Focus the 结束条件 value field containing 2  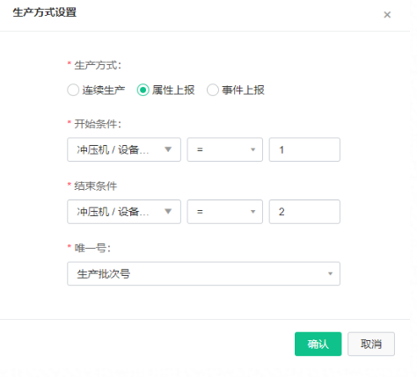(x=304, y=212)
